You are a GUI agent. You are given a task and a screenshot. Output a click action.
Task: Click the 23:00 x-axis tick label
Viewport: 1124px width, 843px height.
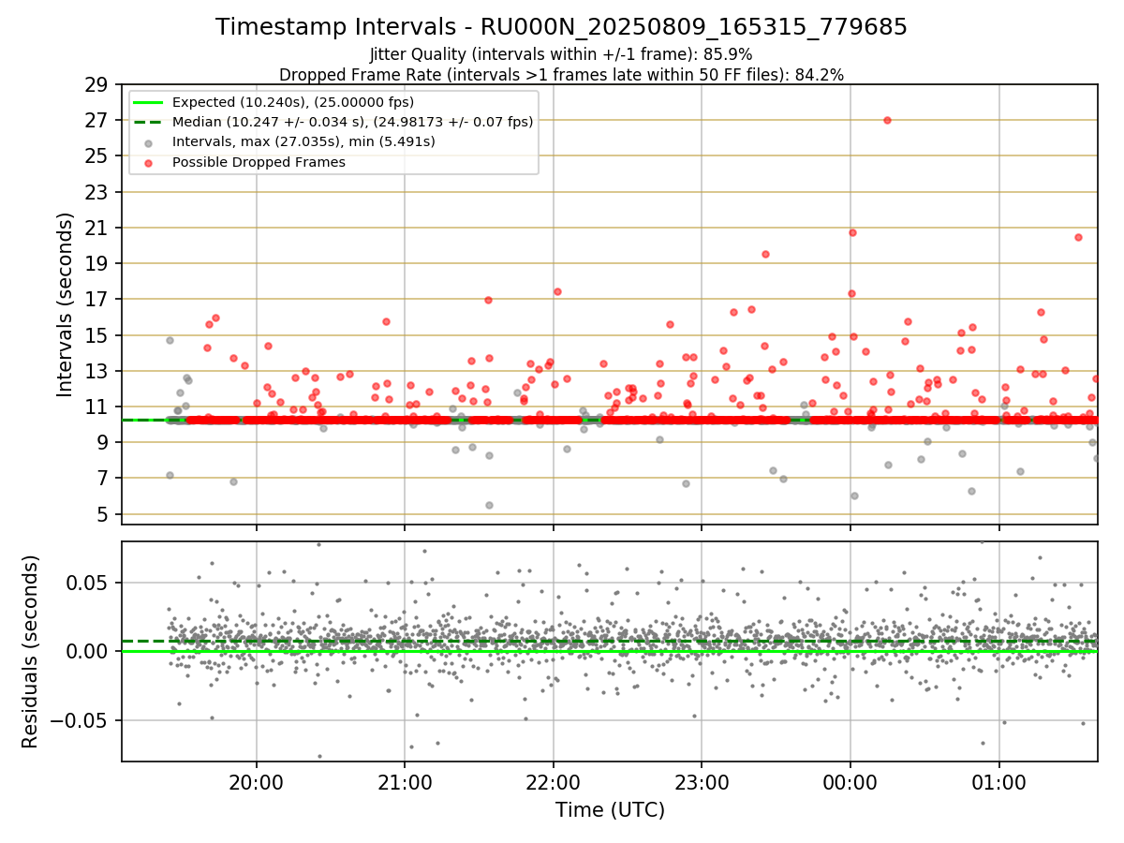pos(702,781)
